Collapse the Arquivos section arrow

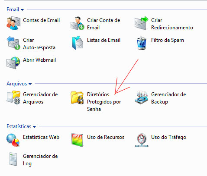[30, 84]
